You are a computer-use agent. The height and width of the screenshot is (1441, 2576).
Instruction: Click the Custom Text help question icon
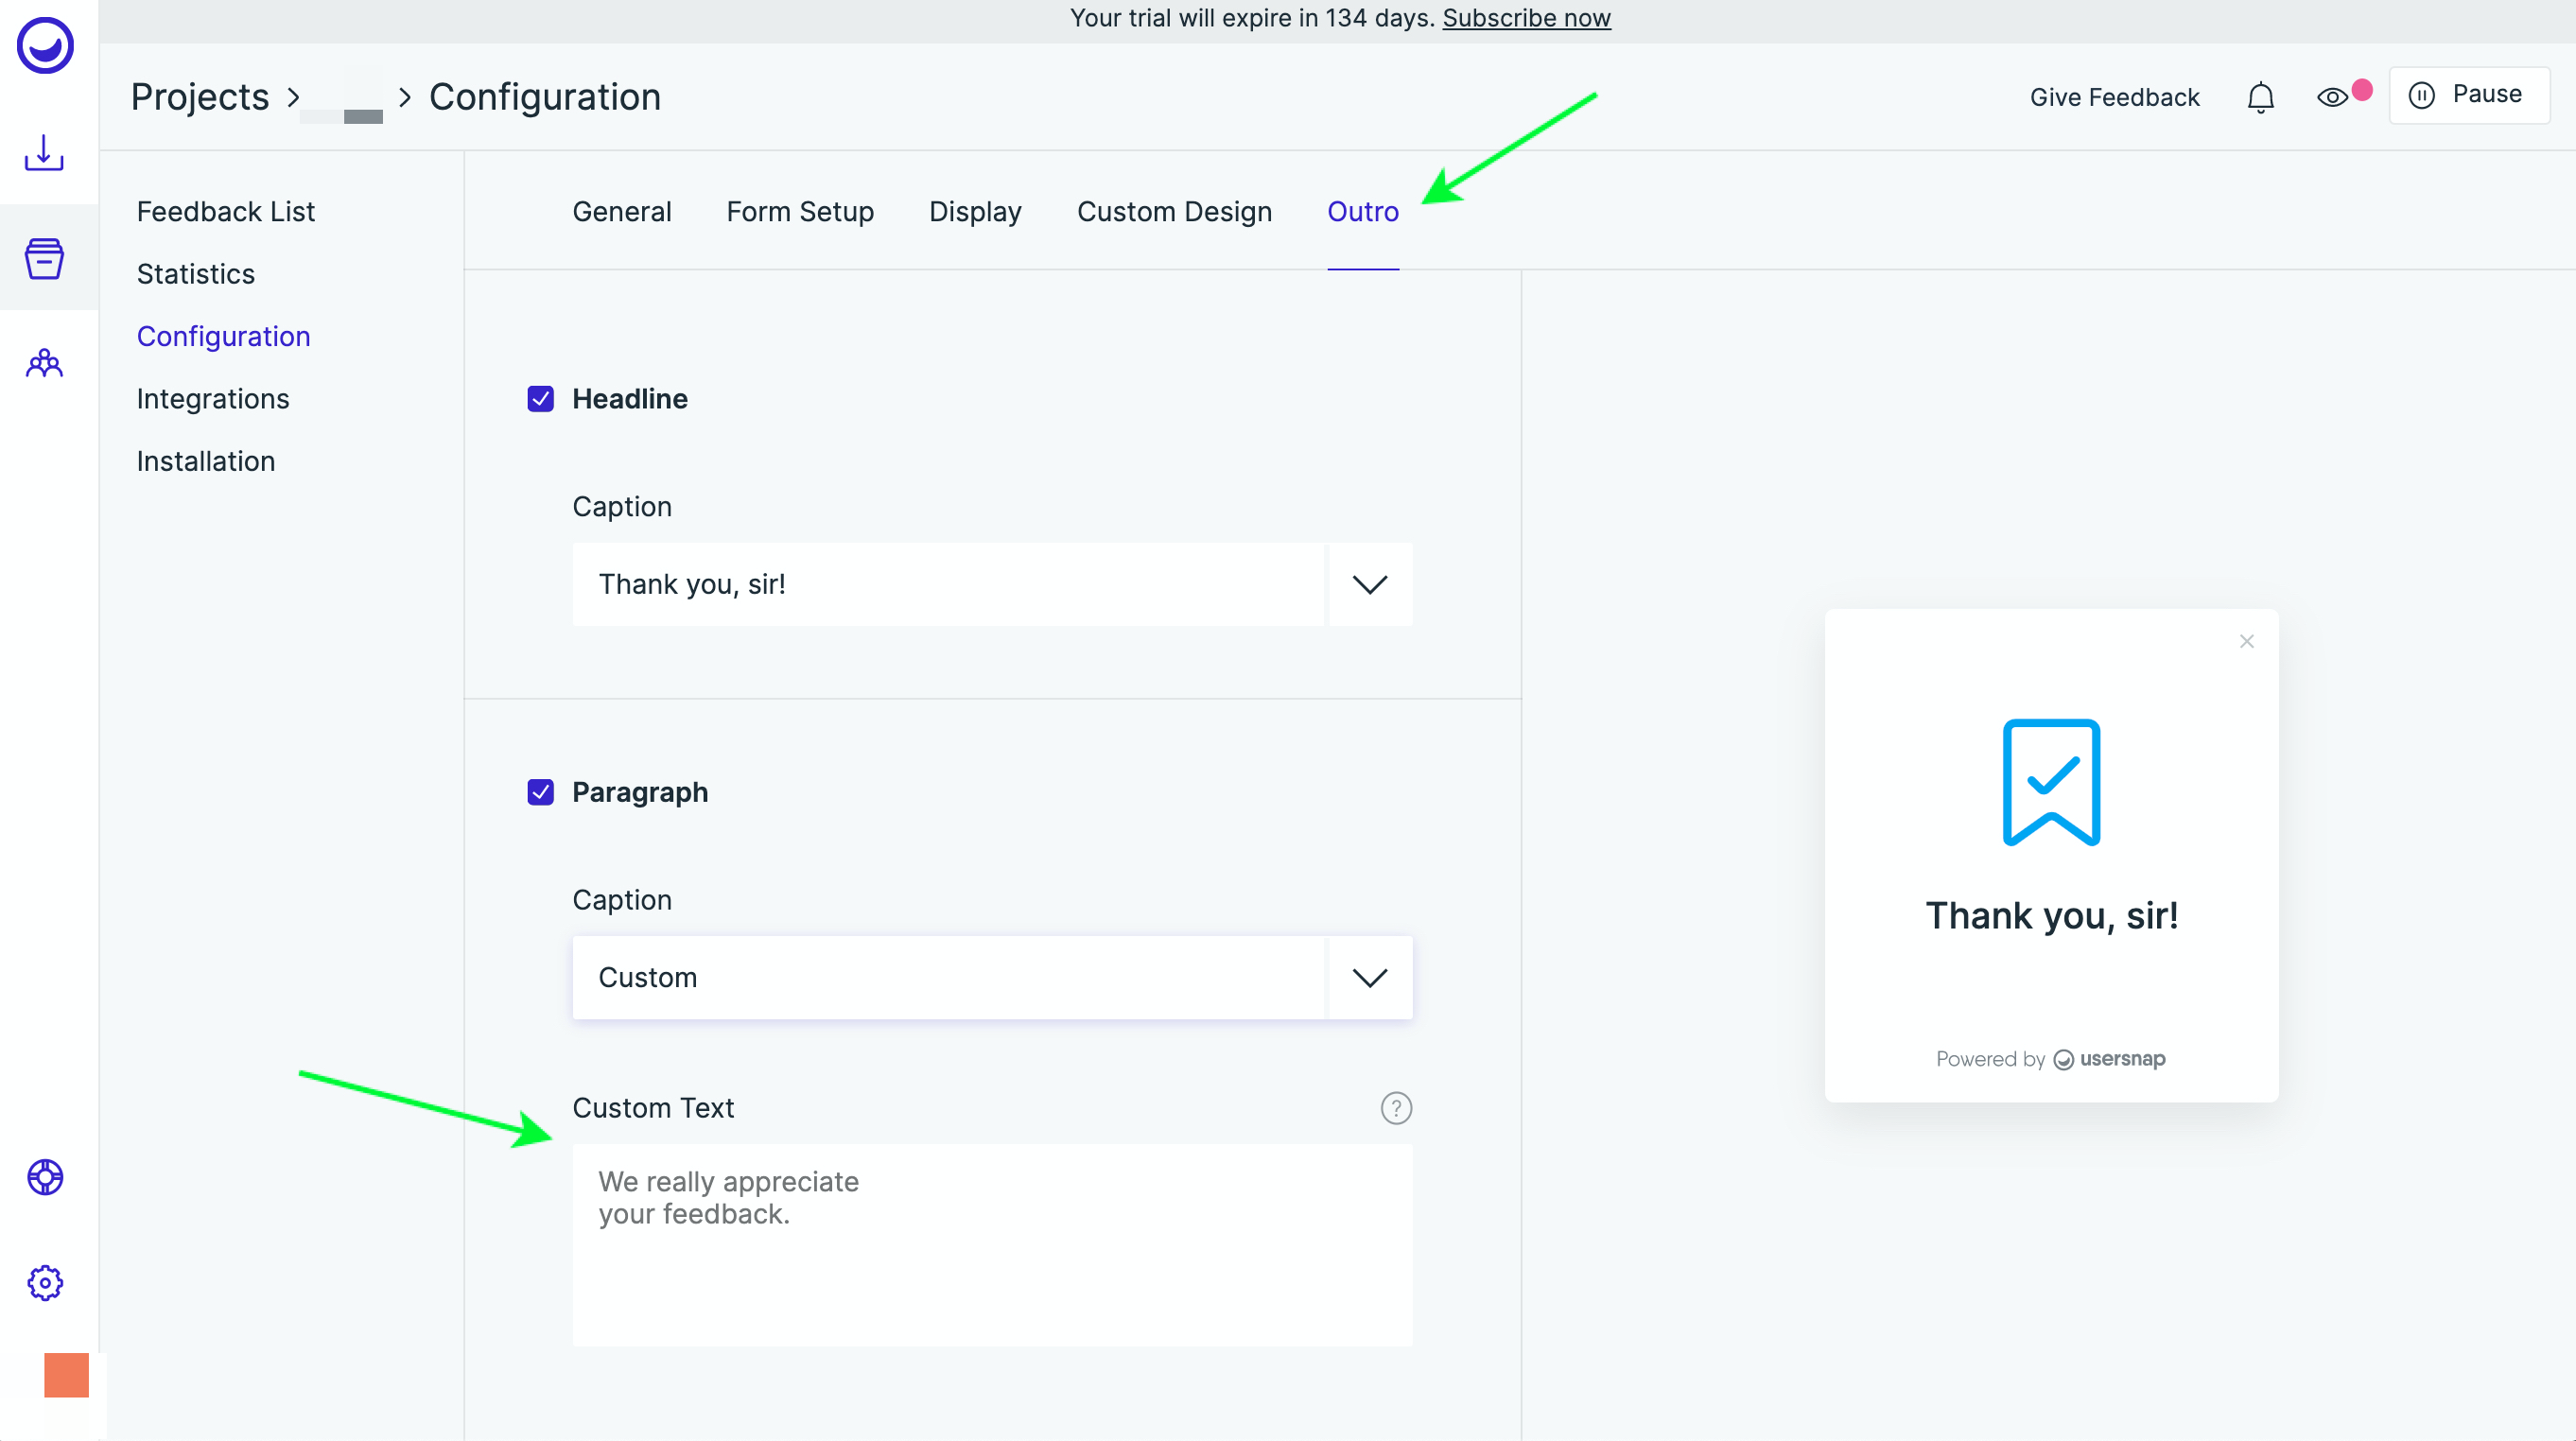[x=1396, y=1108]
